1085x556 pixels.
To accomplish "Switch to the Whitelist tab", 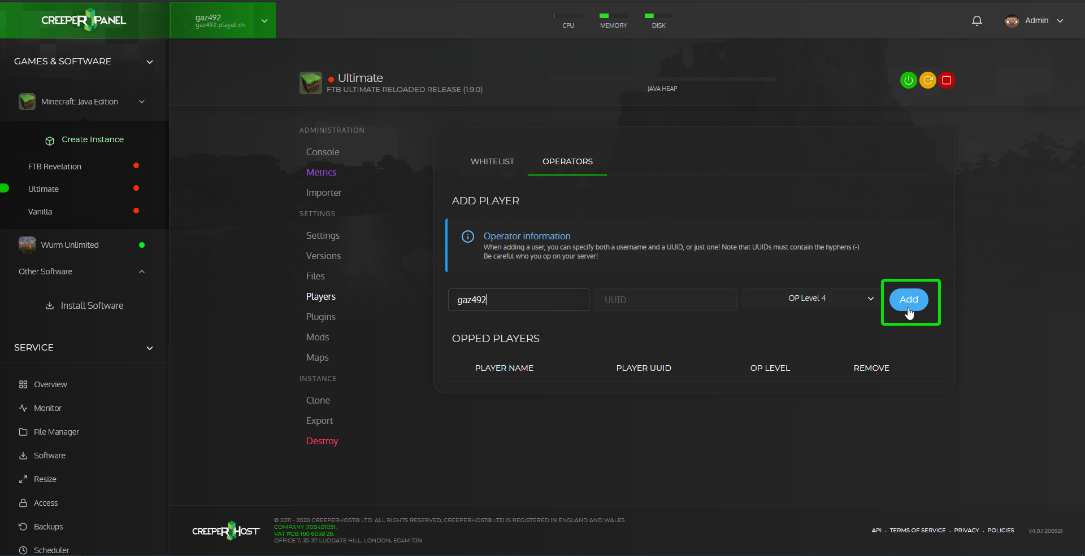I will [492, 161].
